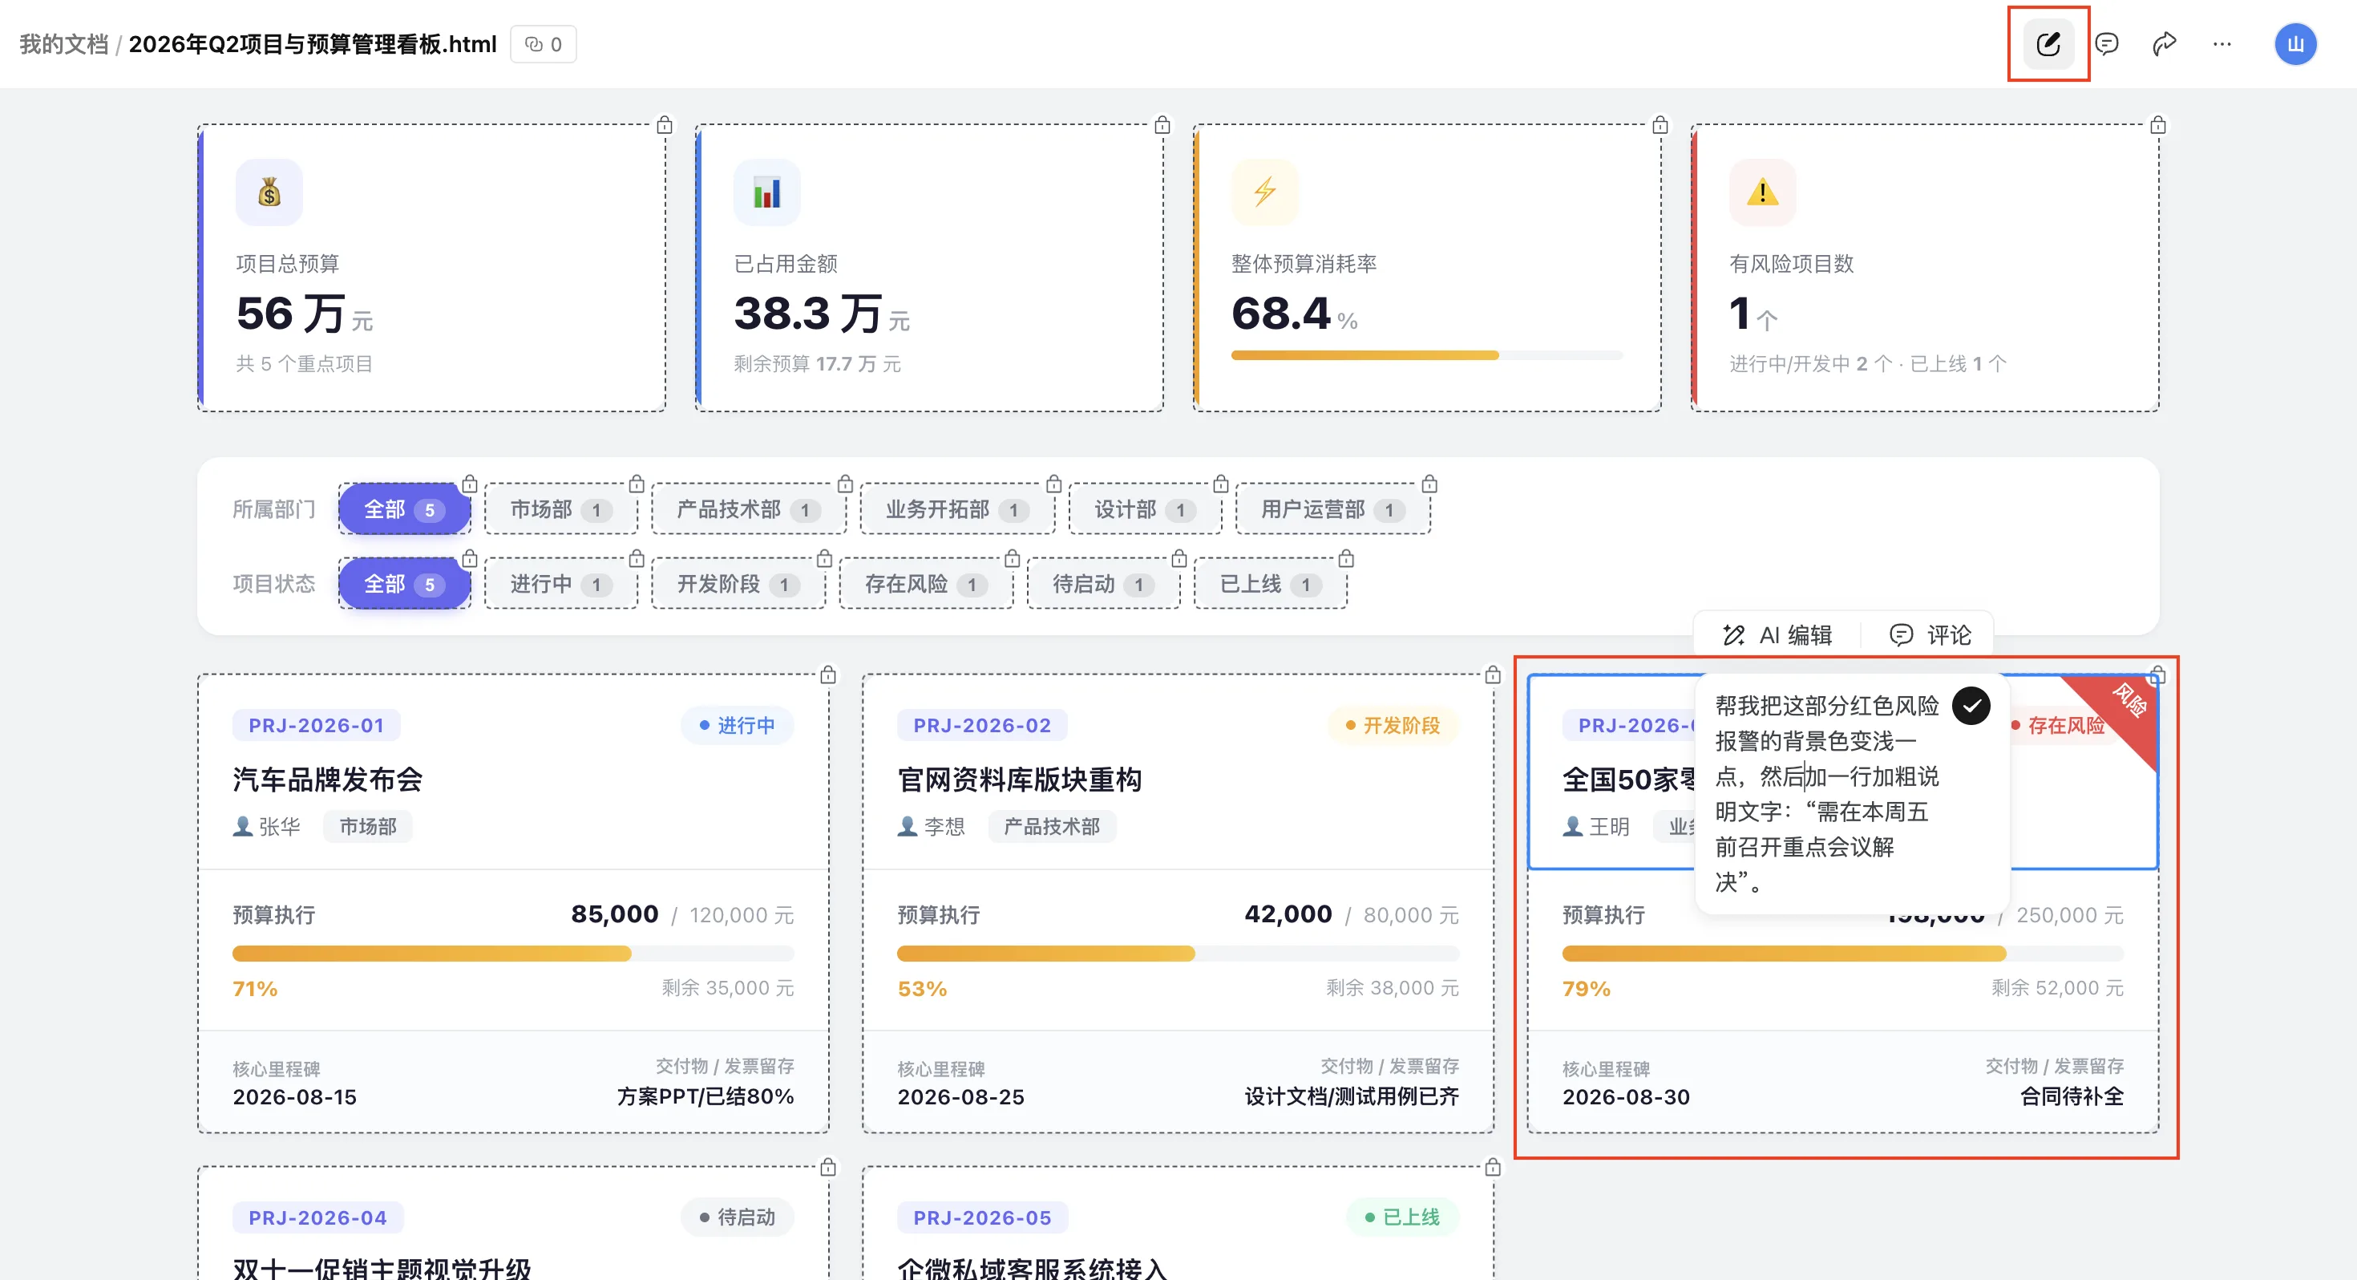Click the PRJ-2026-01 project ID tag
The width and height of the screenshot is (2357, 1280).
click(316, 725)
